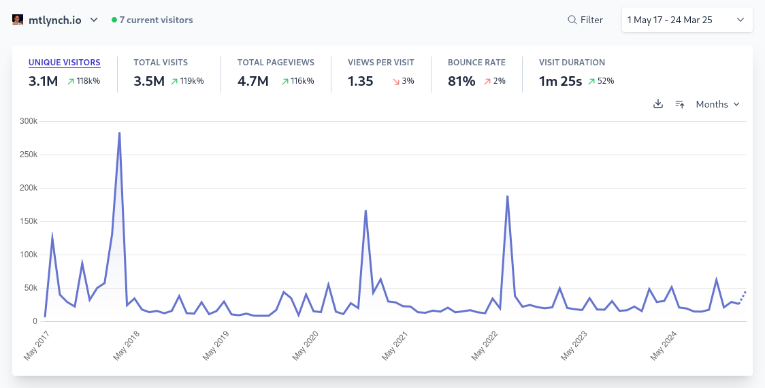Click the green current visitors dot
The height and width of the screenshot is (388, 765).
[114, 20]
